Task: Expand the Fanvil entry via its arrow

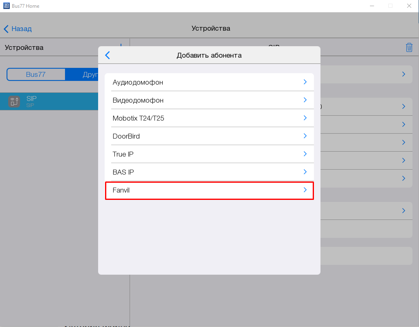Action: click(x=305, y=190)
